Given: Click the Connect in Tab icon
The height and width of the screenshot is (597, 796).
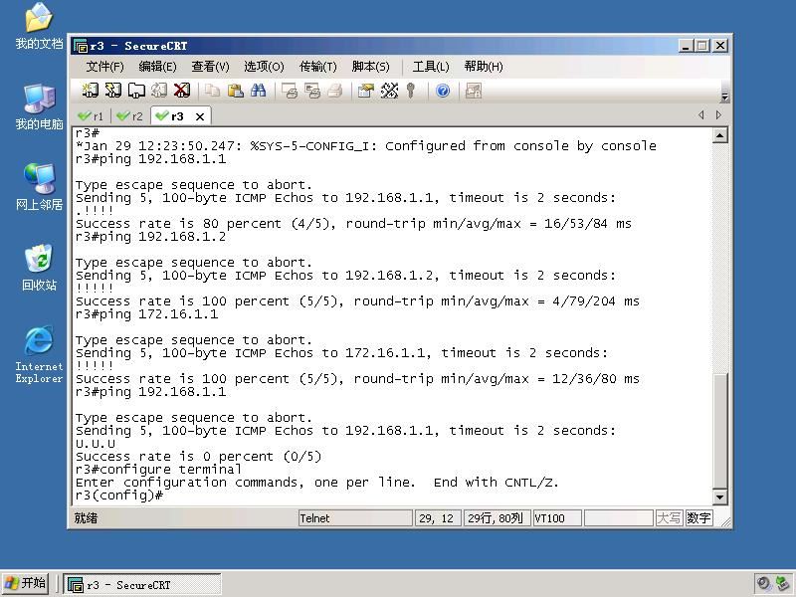Looking at the screenshot, I should [136, 91].
